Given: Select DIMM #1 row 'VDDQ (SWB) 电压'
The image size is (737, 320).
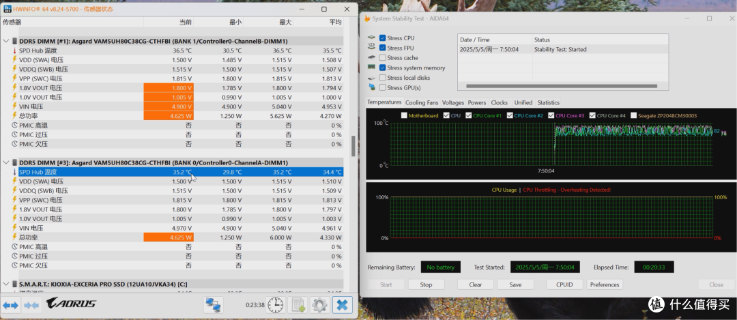Looking at the screenshot, I should click(x=173, y=69).
